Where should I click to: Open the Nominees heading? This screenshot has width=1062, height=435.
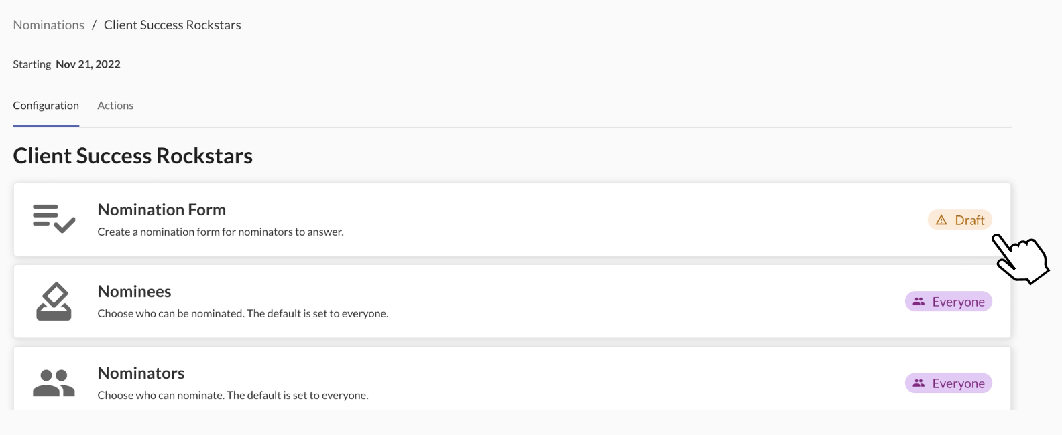(x=134, y=291)
